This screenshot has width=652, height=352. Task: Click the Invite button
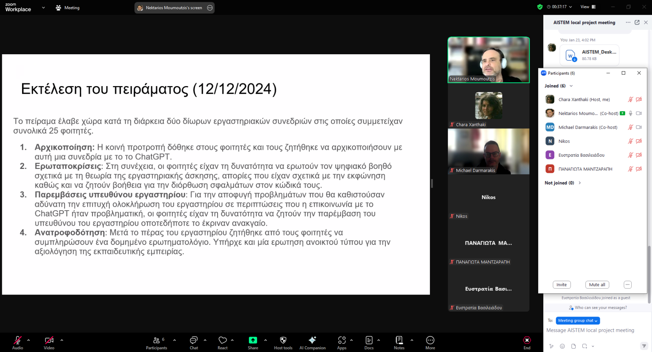click(561, 285)
